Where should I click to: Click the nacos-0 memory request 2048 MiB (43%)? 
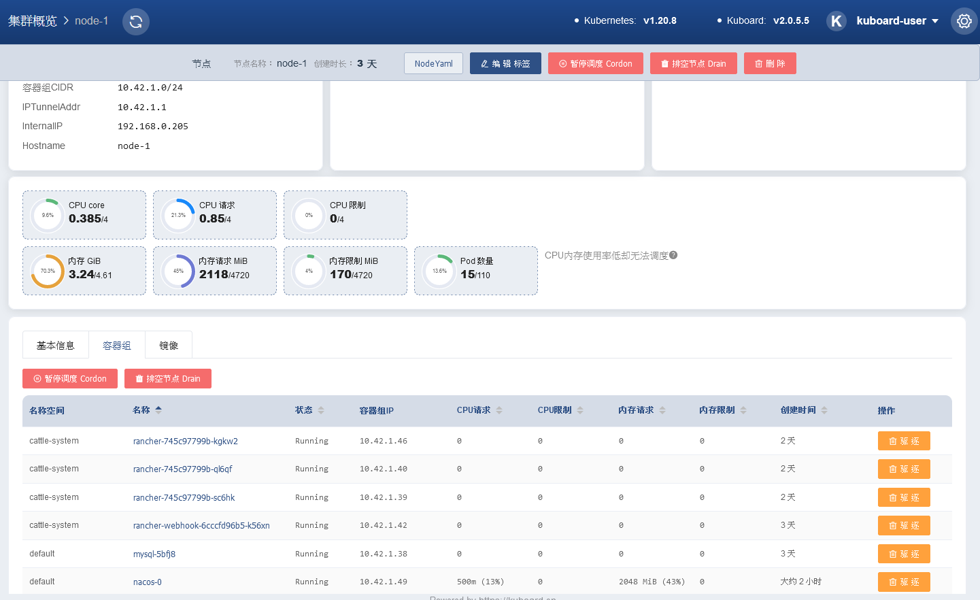point(652,582)
